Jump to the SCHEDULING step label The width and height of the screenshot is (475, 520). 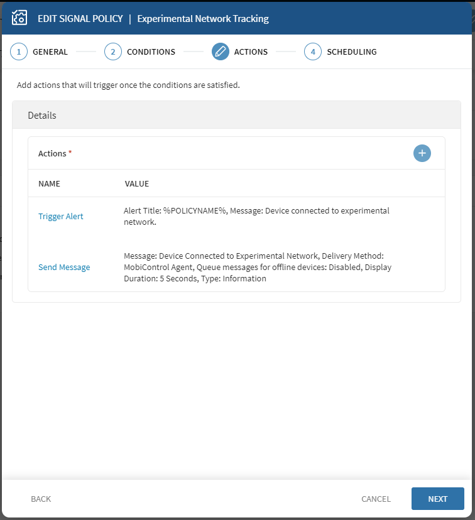click(x=351, y=52)
